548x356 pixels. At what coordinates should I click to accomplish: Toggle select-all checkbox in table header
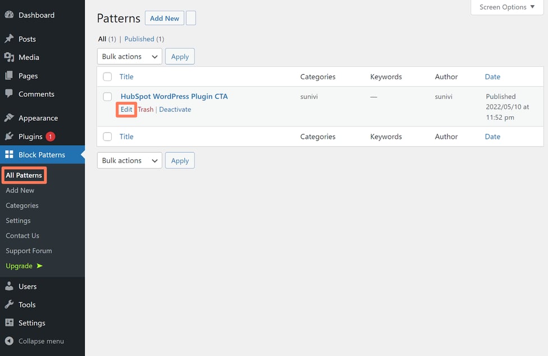tap(107, 77)
